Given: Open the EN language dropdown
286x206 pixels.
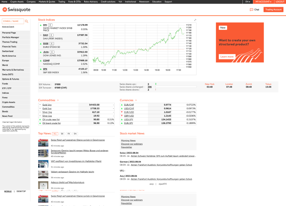Looking at the screenshot, I should coord(248,2).
